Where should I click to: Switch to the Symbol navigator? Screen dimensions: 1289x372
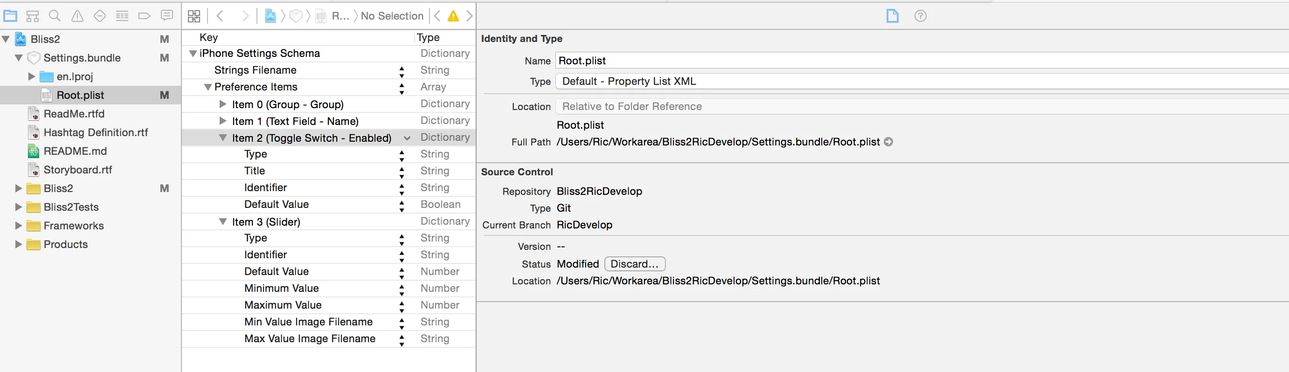click(33, 16)
